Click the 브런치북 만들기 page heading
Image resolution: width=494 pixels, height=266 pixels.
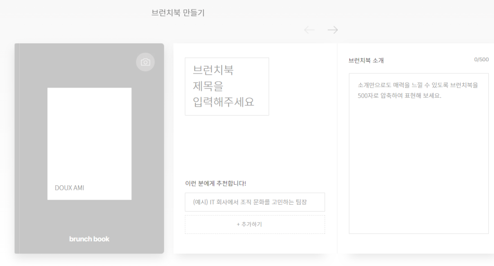click(x=178, y=13)
